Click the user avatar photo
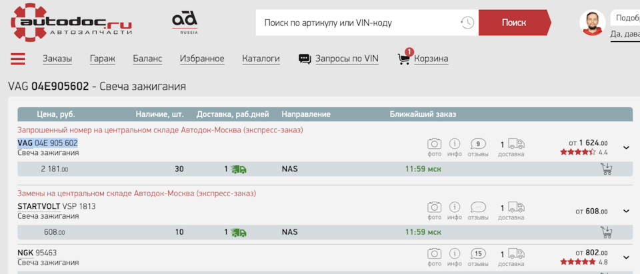This screenshot has height=274, width=640. 592,23
